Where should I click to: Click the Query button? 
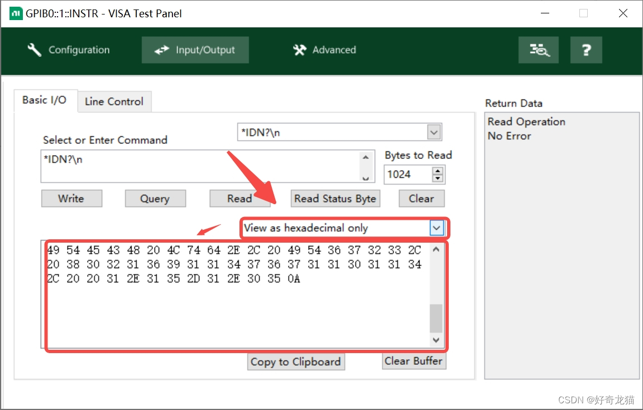(155, 199)
